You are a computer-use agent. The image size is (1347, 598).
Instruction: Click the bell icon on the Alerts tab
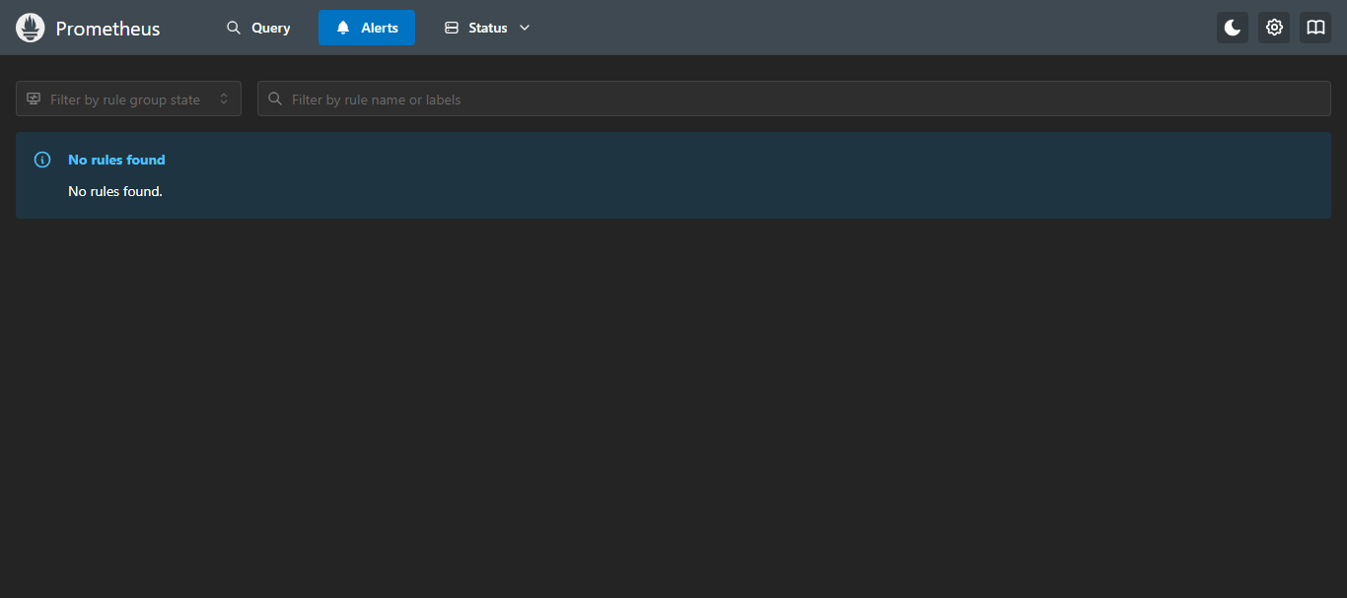(343, 28)
